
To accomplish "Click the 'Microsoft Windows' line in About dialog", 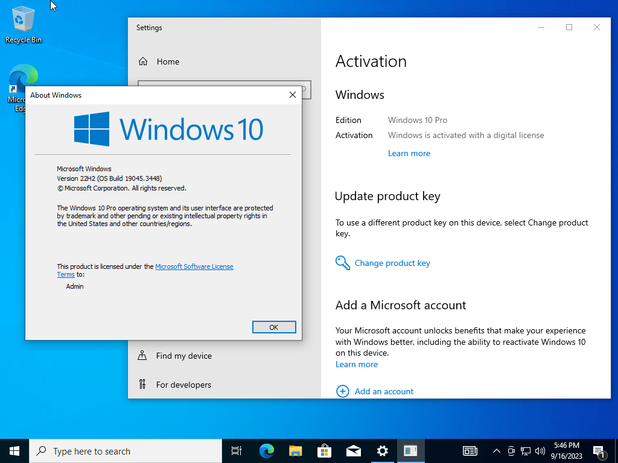I will [x=84, y=169].
